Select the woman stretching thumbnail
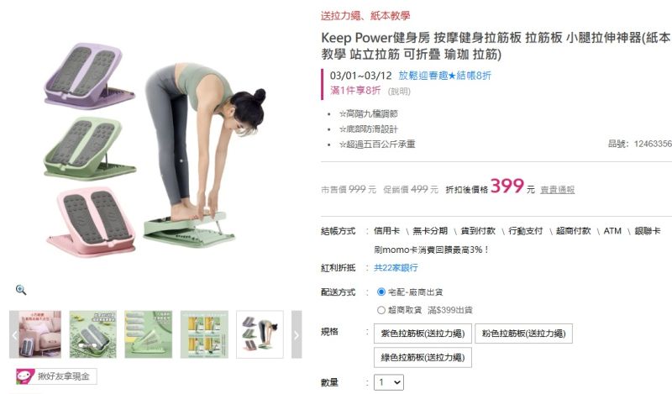Screen dimensions: 672x394 point(260,334)
